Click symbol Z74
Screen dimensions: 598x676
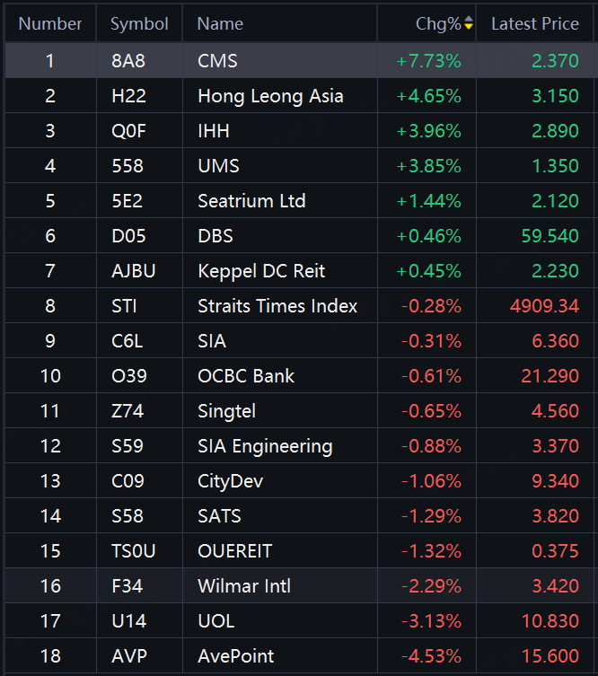128,411
